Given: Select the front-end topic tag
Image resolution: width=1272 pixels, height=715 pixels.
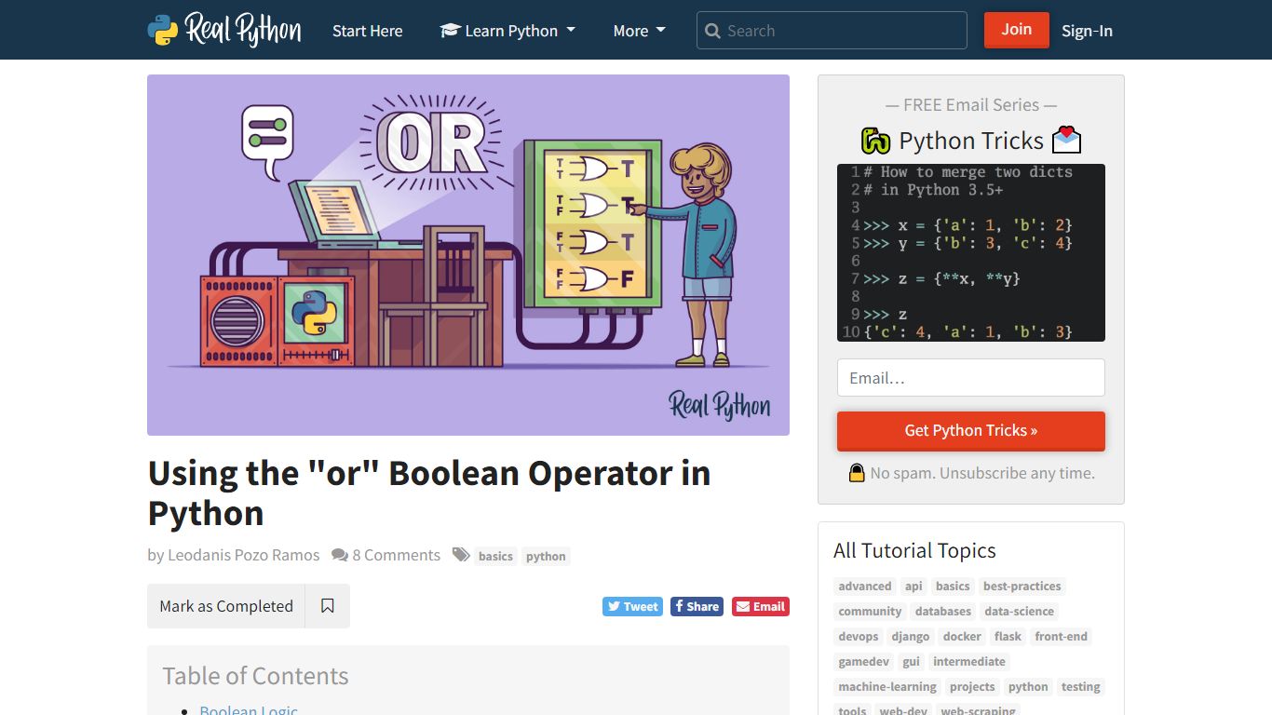Looking at the screenshot, I should (1062, 636).
